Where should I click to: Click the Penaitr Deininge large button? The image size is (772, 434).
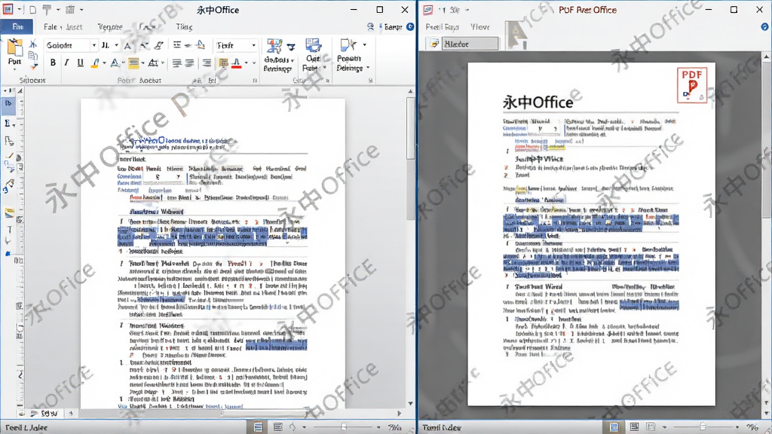tap(350, 56)
